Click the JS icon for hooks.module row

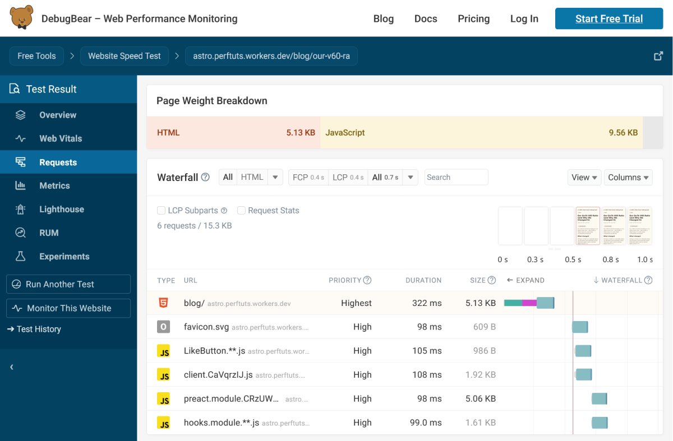[163, 423]
